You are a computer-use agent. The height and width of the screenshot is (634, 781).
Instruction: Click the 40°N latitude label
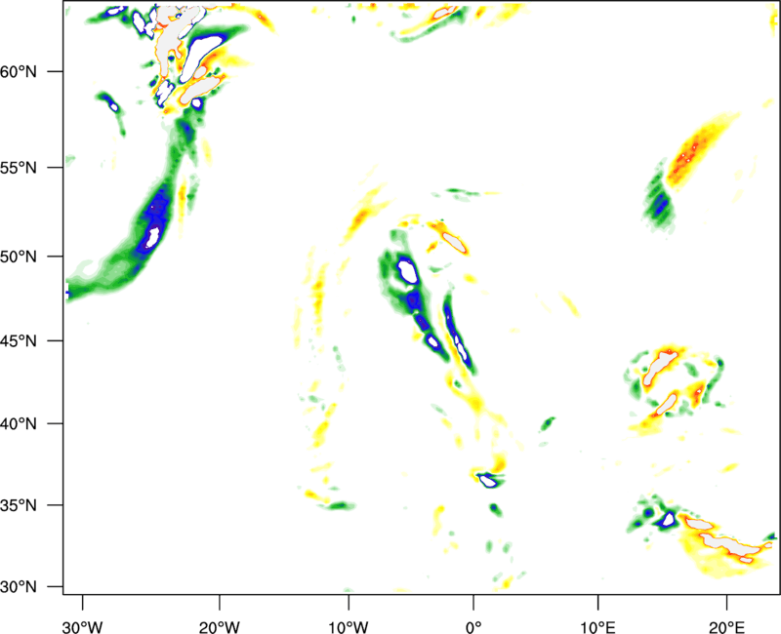pyautogui.click(x=19, y=424)
